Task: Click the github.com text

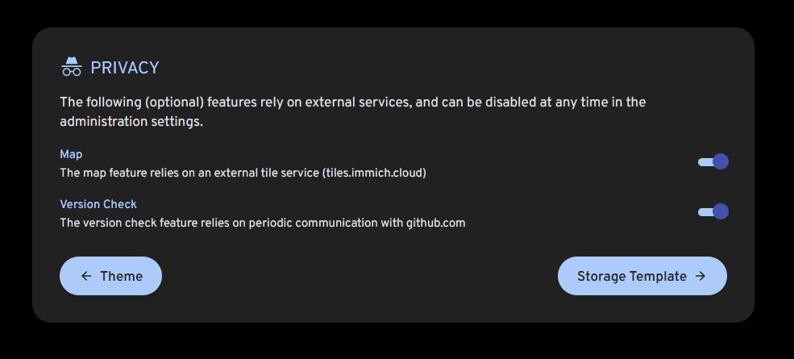Action: [x=435, y=223]
